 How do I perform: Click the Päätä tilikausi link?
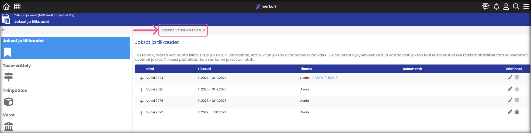point(325,78)
